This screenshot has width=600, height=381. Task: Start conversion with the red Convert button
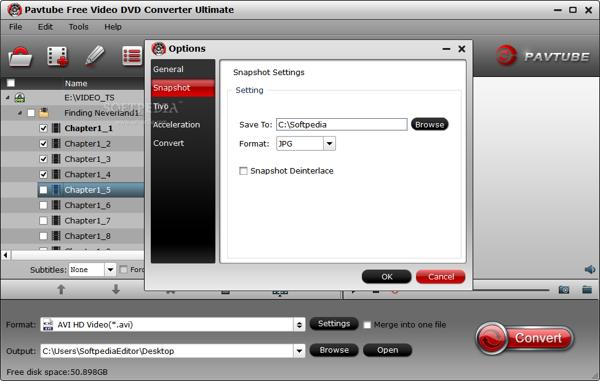pyautogui.click(x=525, y=338)
